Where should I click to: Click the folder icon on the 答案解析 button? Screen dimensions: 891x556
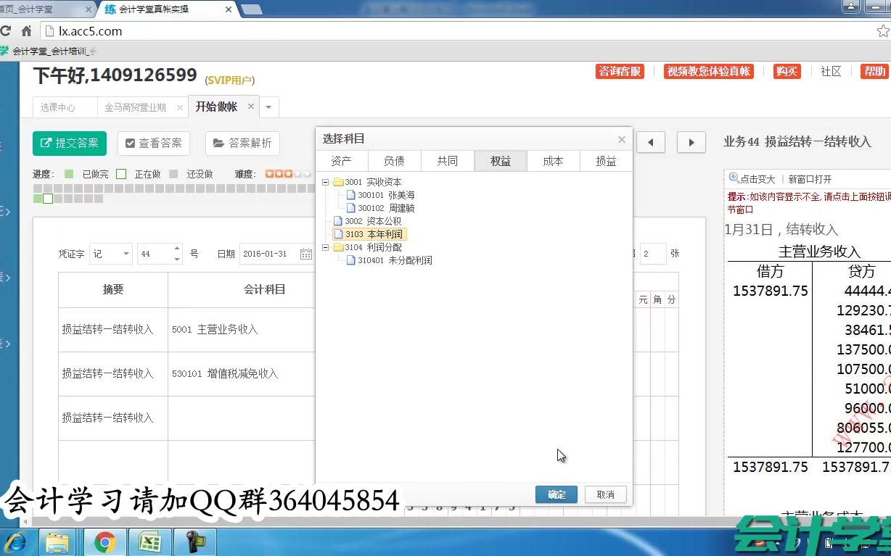pyautogui.click(x=217, y=143)
